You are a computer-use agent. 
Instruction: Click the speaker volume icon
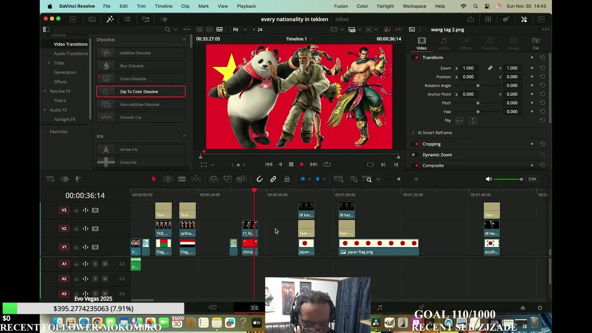[488, 179]
